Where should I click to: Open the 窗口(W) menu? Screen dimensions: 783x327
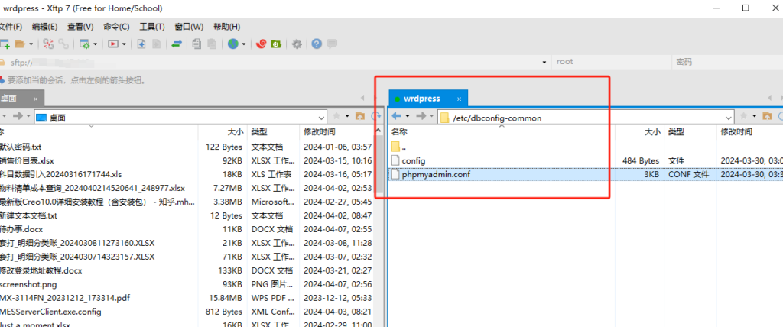(189, 27)
